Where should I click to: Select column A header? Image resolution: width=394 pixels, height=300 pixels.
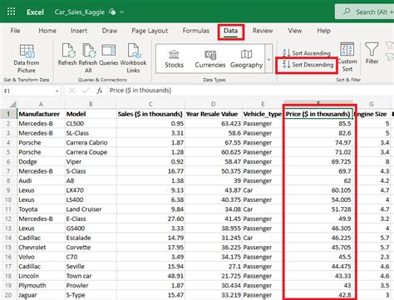tap(41, 104)
